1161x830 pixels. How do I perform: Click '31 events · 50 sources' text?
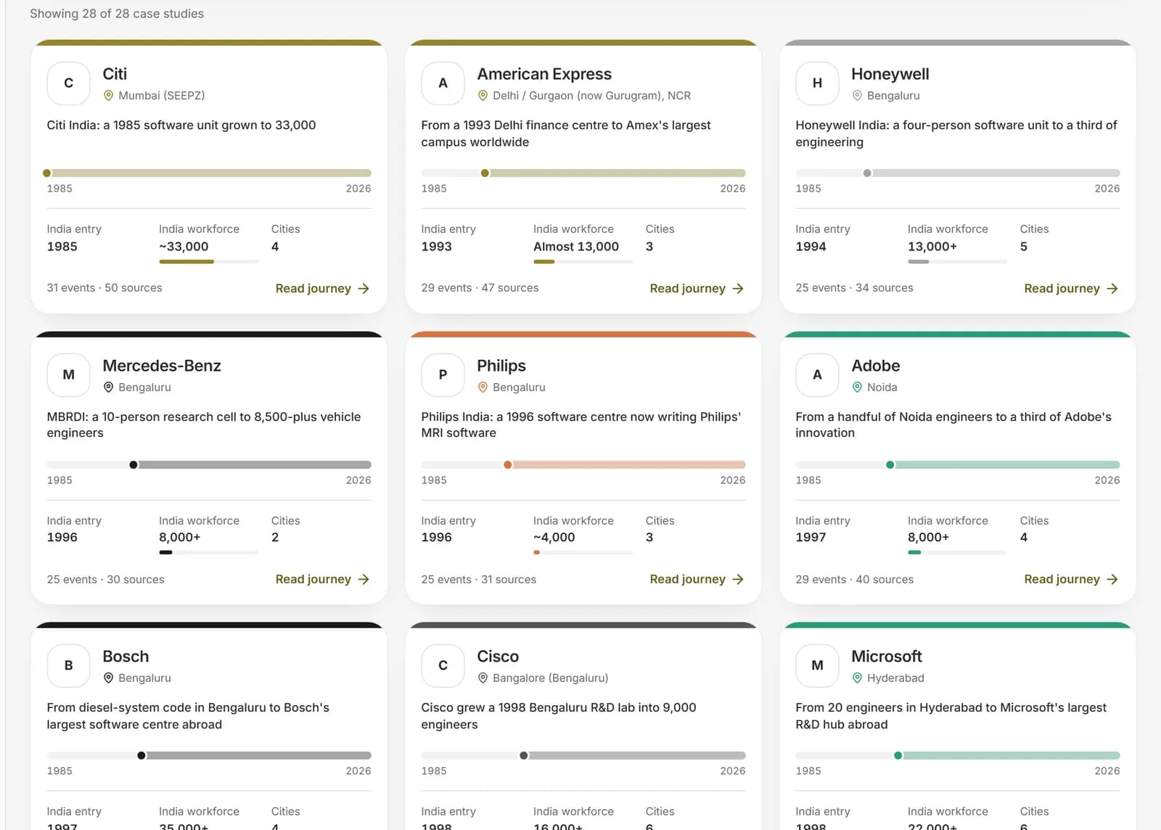tap(104, 288)
